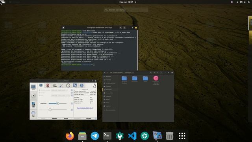Viewport: 252px width, 142px height.
Task: Select the webcam side tab in recorder
Action: click(x=33, y=96)
